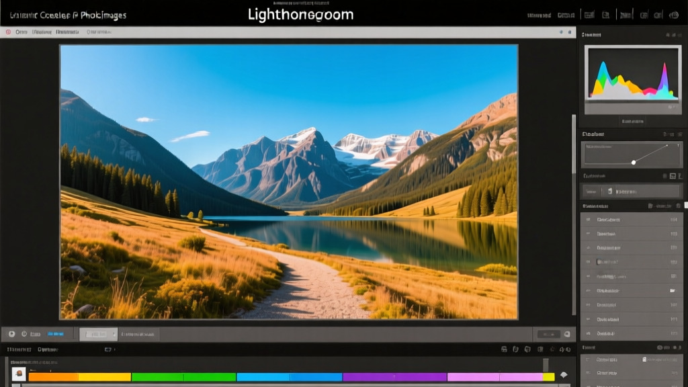Click the mountain lake photo preview
This screenshot has width=688, height=387.
coord(289,181)
